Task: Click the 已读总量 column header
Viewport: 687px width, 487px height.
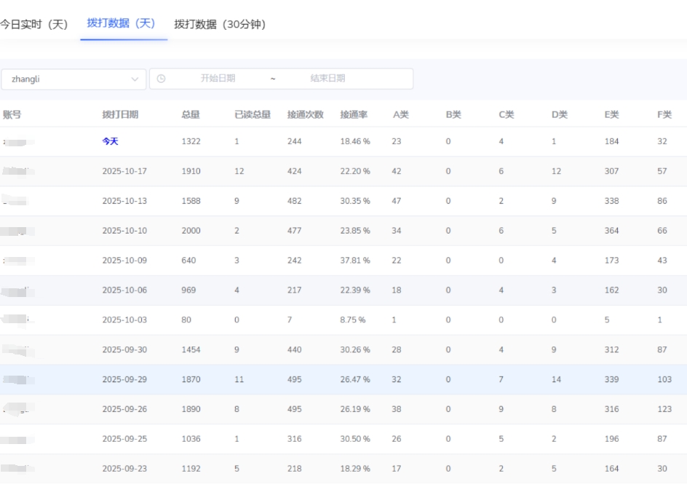Action: pyautogui.click(x=252, y=114)
